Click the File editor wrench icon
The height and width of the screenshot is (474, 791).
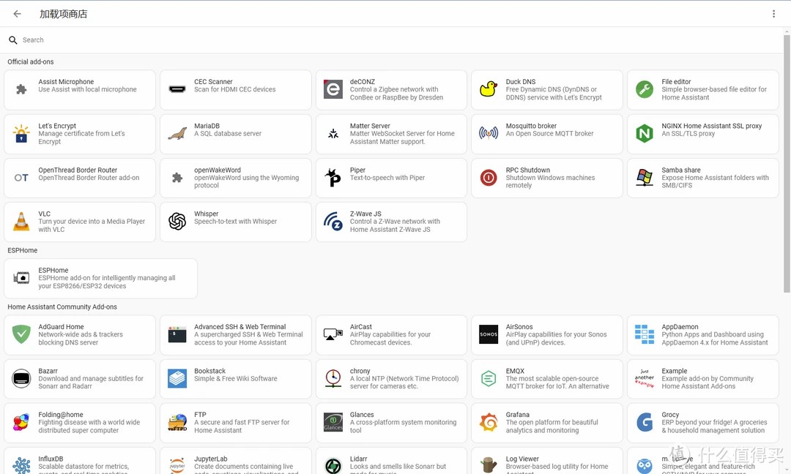coord(645,89)
